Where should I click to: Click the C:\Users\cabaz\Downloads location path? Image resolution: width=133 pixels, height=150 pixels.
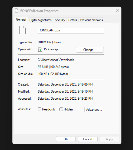[x=56, y=60]
